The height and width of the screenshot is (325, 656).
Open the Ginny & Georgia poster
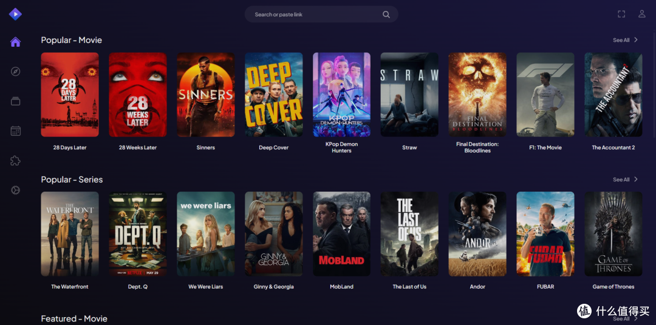click(273, 234)
